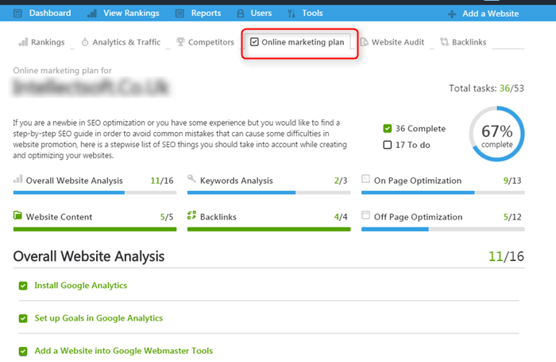
Task: Click the Backlinks chain icon tab
Action: [x=444, y=42]
